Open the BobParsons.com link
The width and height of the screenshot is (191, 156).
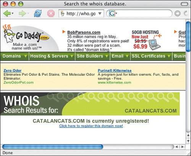84,32
